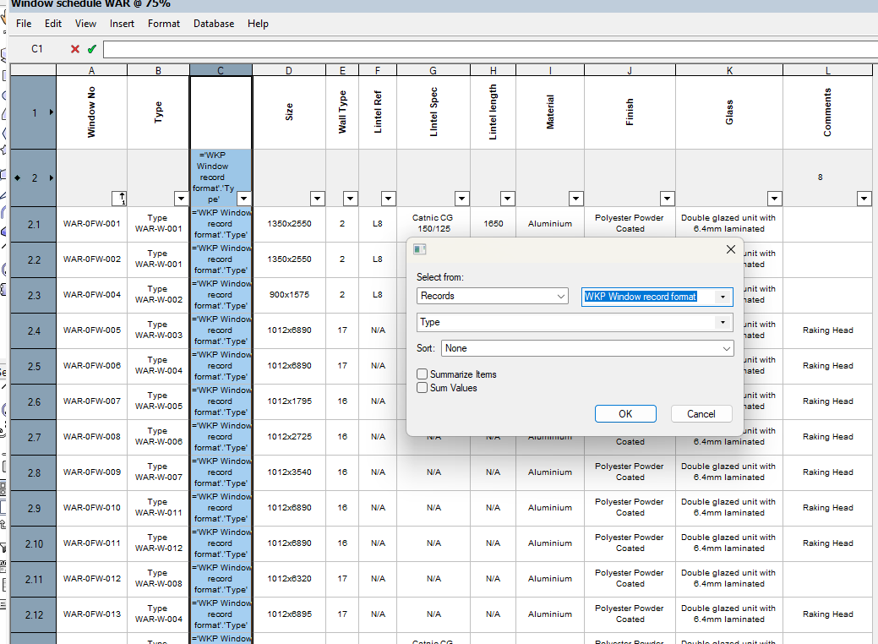Open the Database menu
The height and width of the screenshot is (644, 878).
(213, 23)
